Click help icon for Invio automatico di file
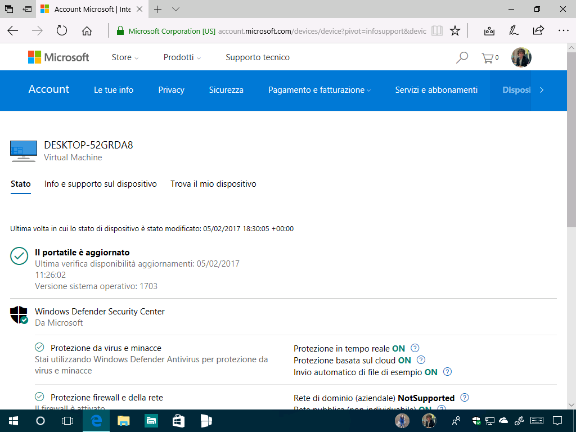 pos(447,372)
